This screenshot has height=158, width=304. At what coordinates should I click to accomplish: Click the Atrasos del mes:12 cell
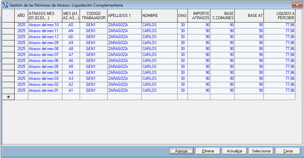pyautogui.click(x=45, y=37)
